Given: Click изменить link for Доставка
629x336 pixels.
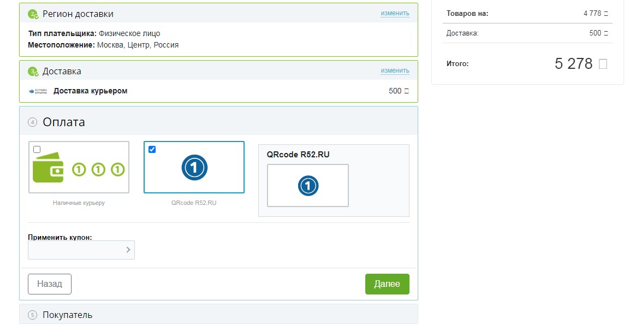Looking at the screenshot, I should pyautogui.click(x=395, y=70).
